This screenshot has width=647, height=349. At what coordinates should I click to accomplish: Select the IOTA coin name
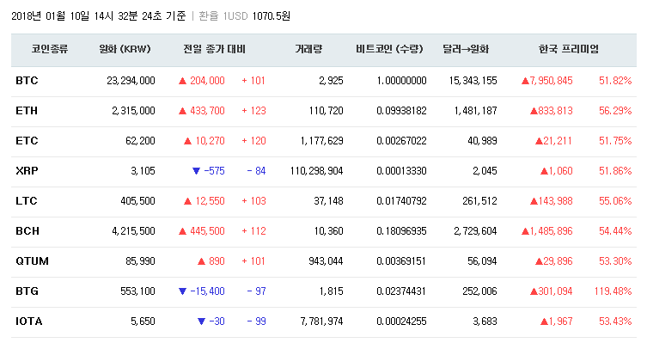click(x=28, y=321)
